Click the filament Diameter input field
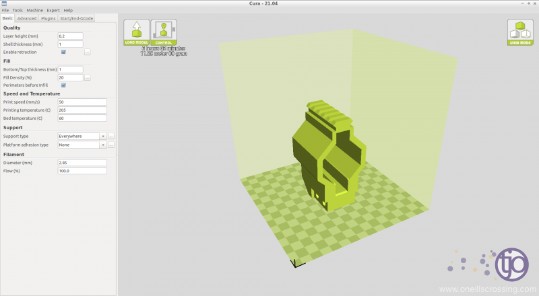This screenshot has width=539, height=296. pyautogui.click(x=82, y=163)
